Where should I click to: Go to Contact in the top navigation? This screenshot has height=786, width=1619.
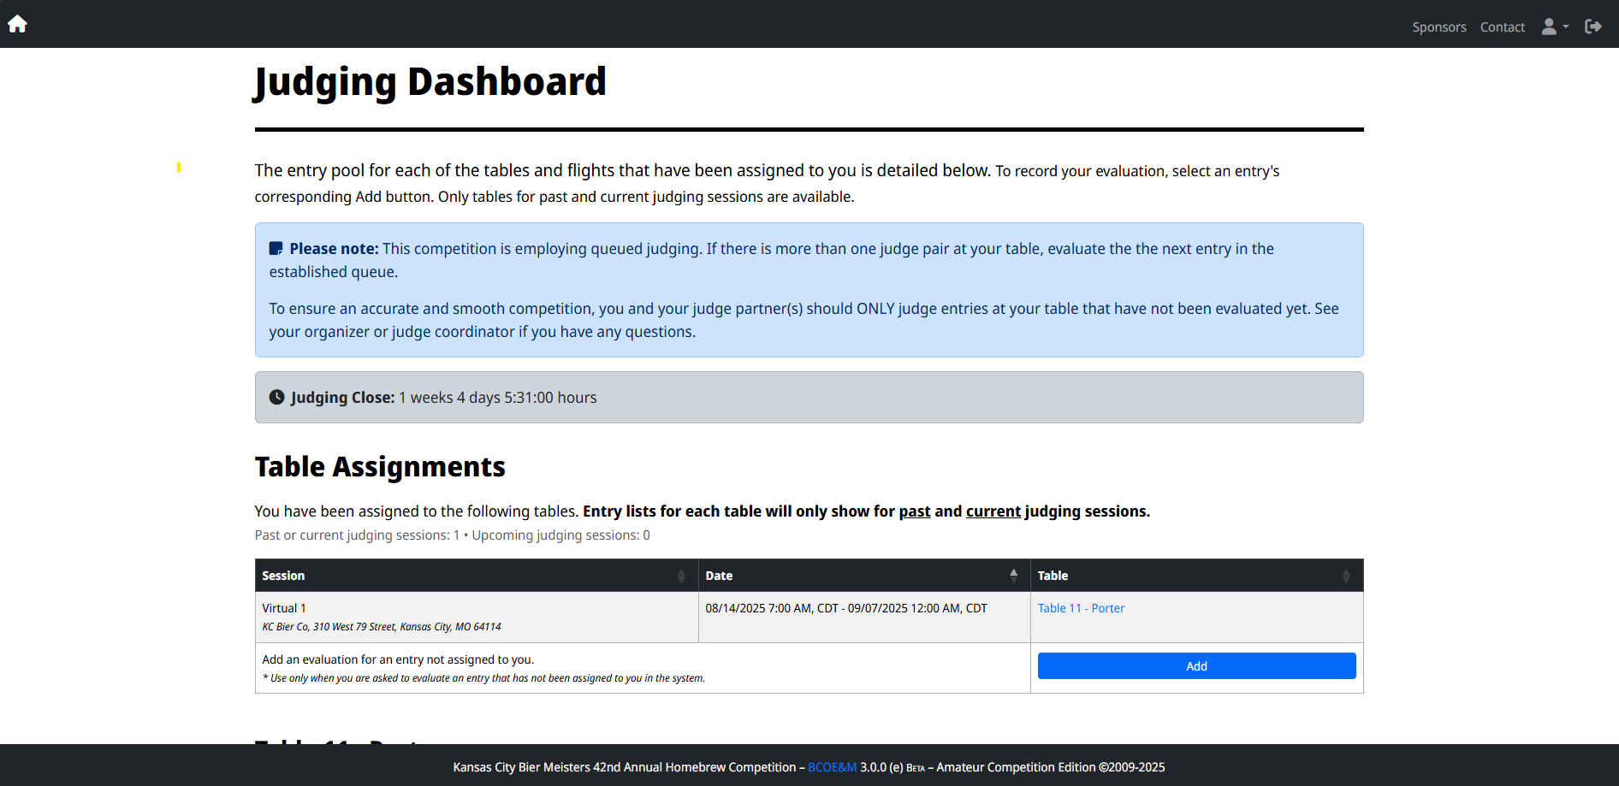coord(1502,27)
